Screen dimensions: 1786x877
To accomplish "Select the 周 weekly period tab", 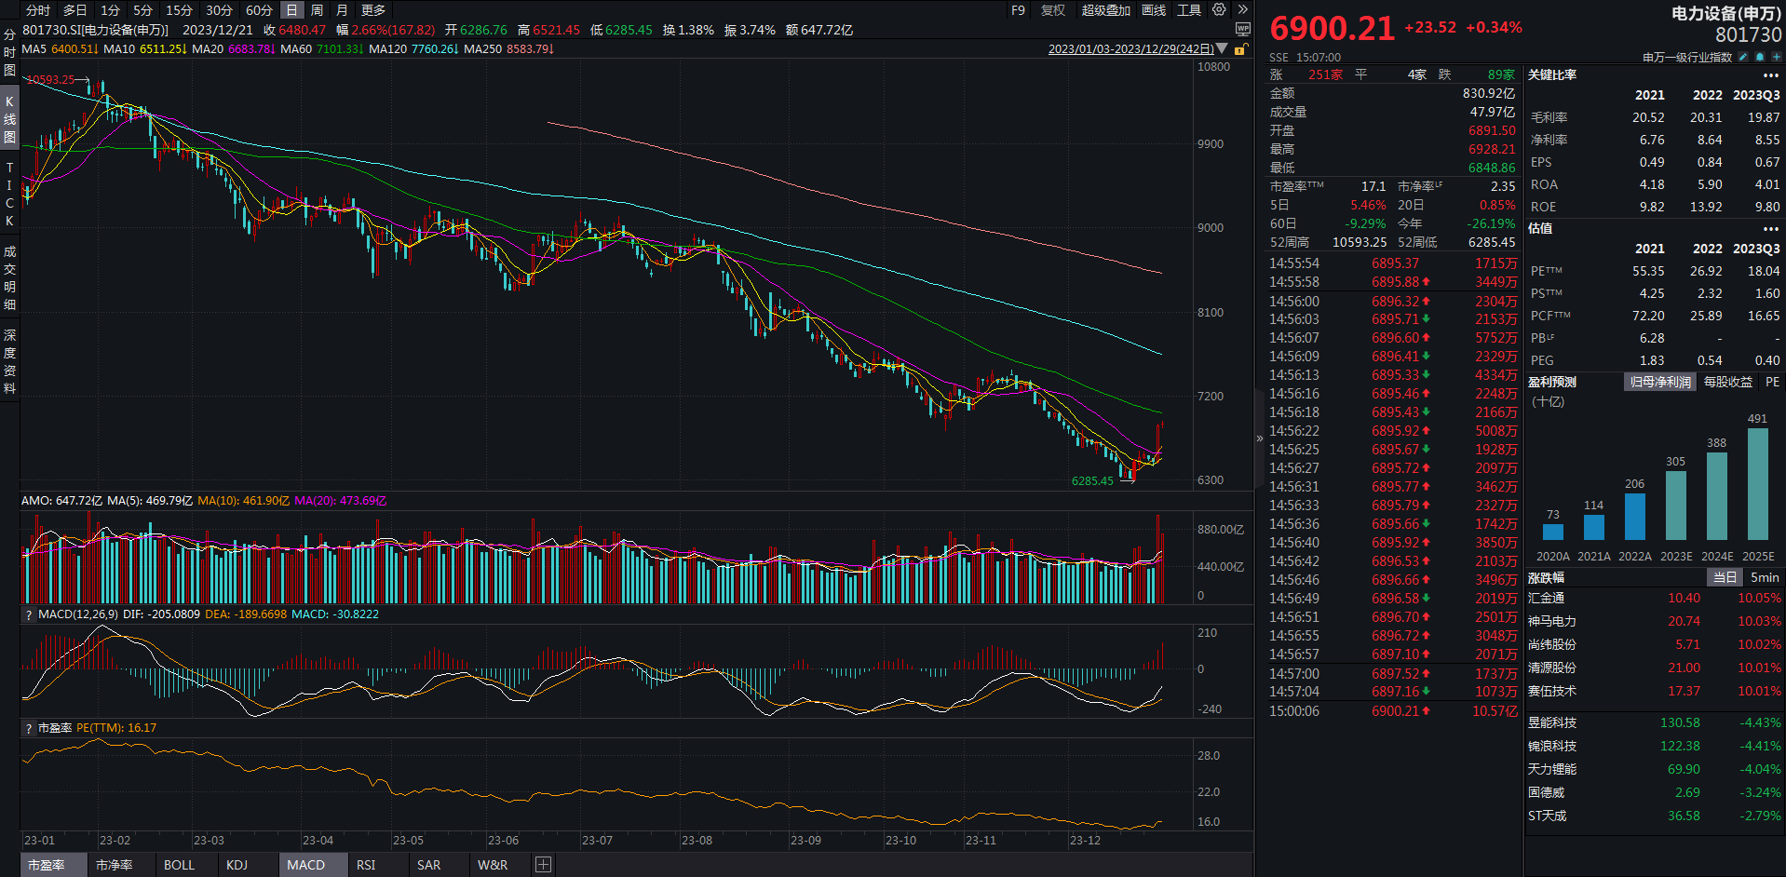I will coord(317,10).
